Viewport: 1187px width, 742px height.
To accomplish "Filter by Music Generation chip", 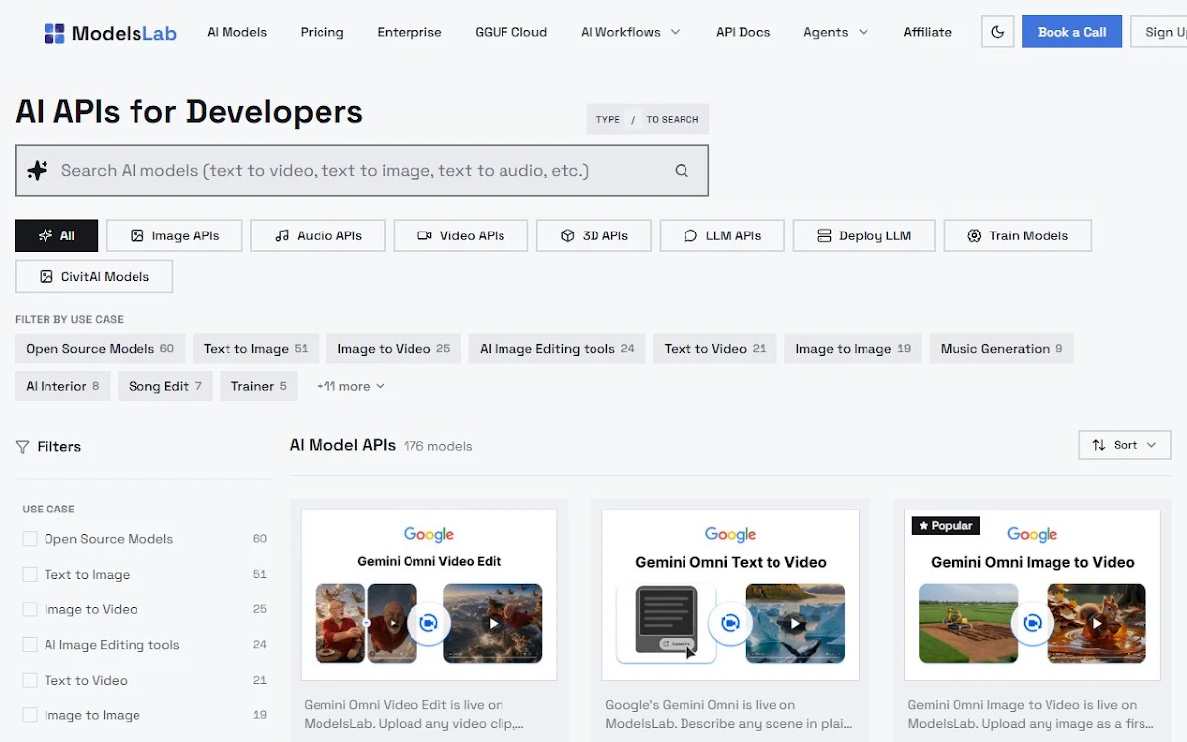I will 1001,348.
